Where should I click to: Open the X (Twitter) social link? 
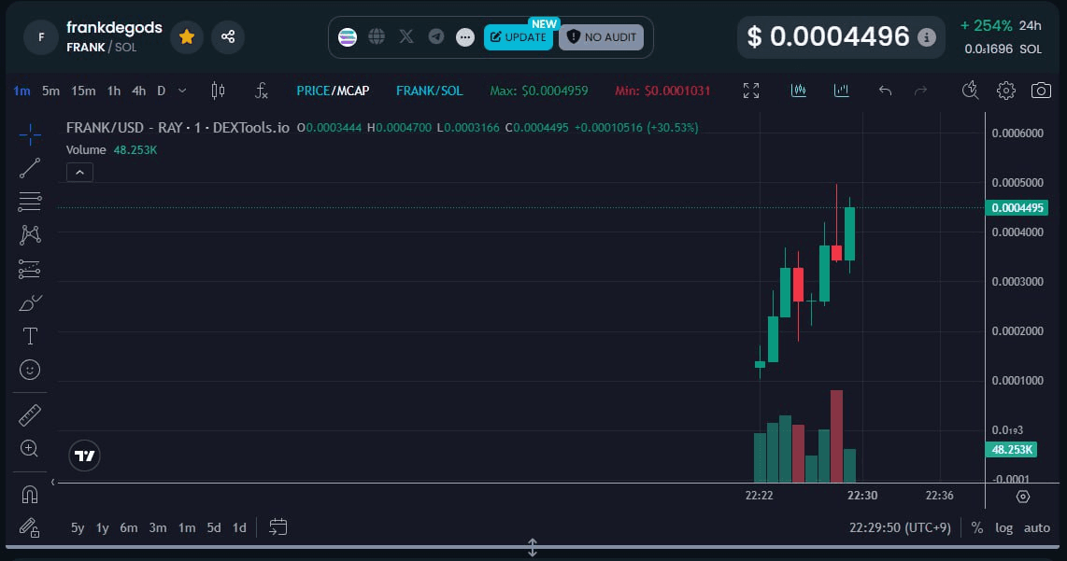point(406,36)
